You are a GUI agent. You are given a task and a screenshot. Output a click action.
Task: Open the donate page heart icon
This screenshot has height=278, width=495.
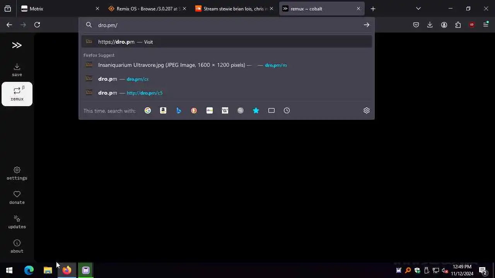(17, 198)
